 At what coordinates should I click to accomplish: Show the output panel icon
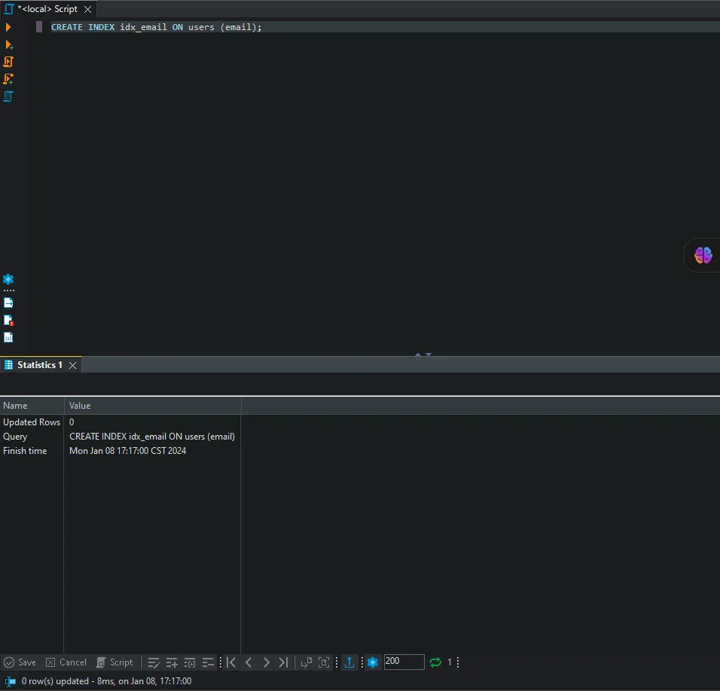[x=8, y=303]
